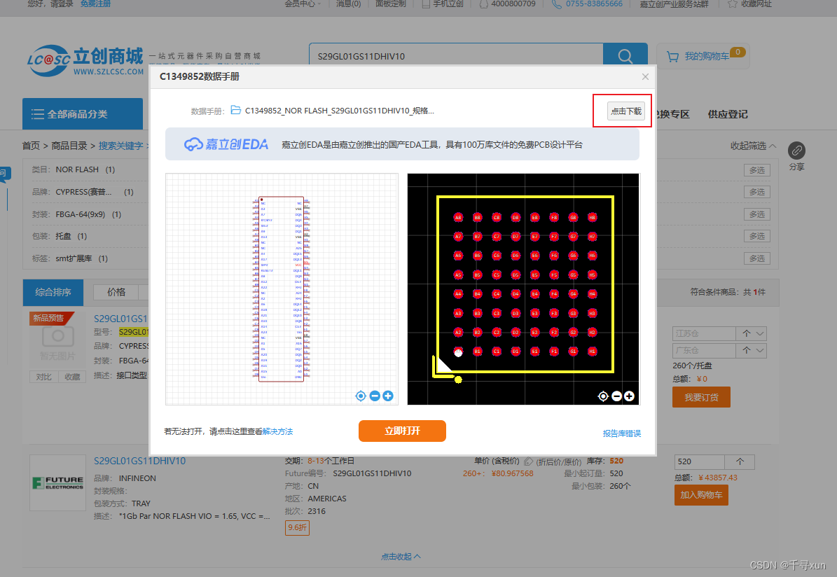Click pad A8 in the footprint view
This screenshot has width=837, height=577.
coord(458,217)
